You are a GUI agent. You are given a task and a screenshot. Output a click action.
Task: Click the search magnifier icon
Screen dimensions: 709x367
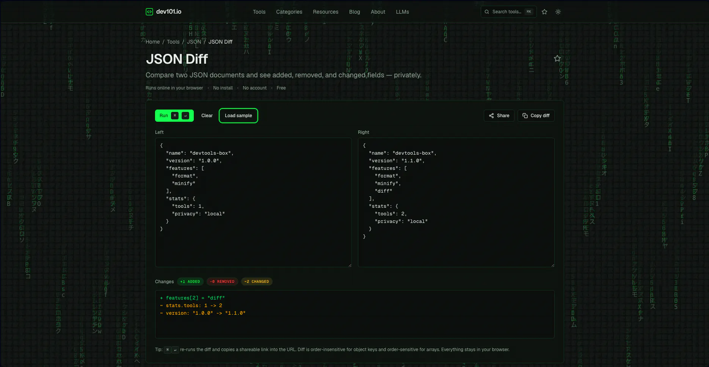click(x=487, y=12)
